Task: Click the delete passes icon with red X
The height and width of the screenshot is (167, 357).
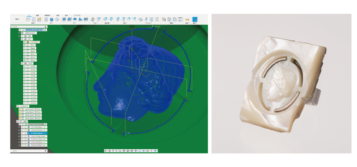Action: (123, 19)
